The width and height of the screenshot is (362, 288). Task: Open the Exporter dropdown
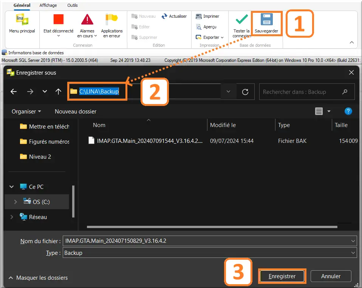pyautogui.click(x=210, y=37)
